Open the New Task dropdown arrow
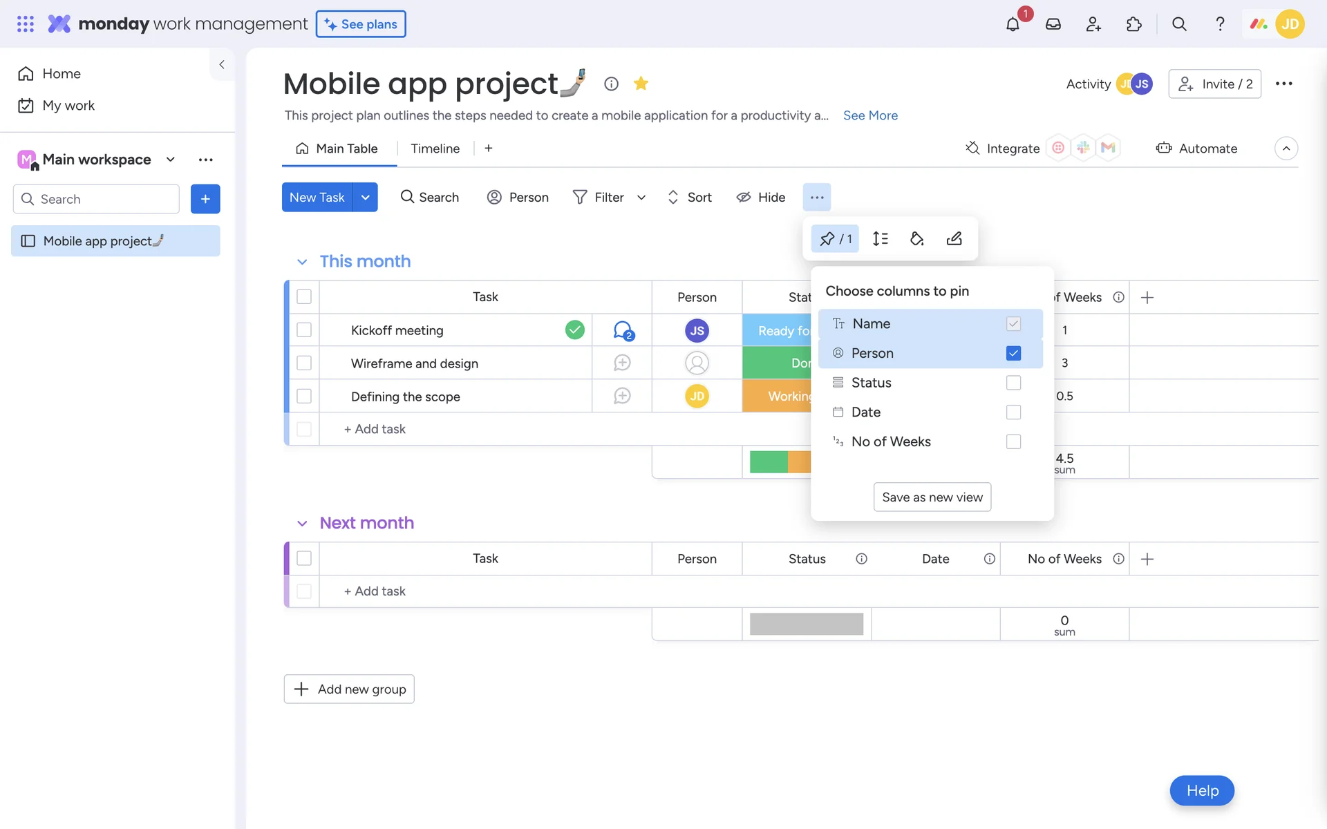Screen dimensions: 1327x829 365,198
